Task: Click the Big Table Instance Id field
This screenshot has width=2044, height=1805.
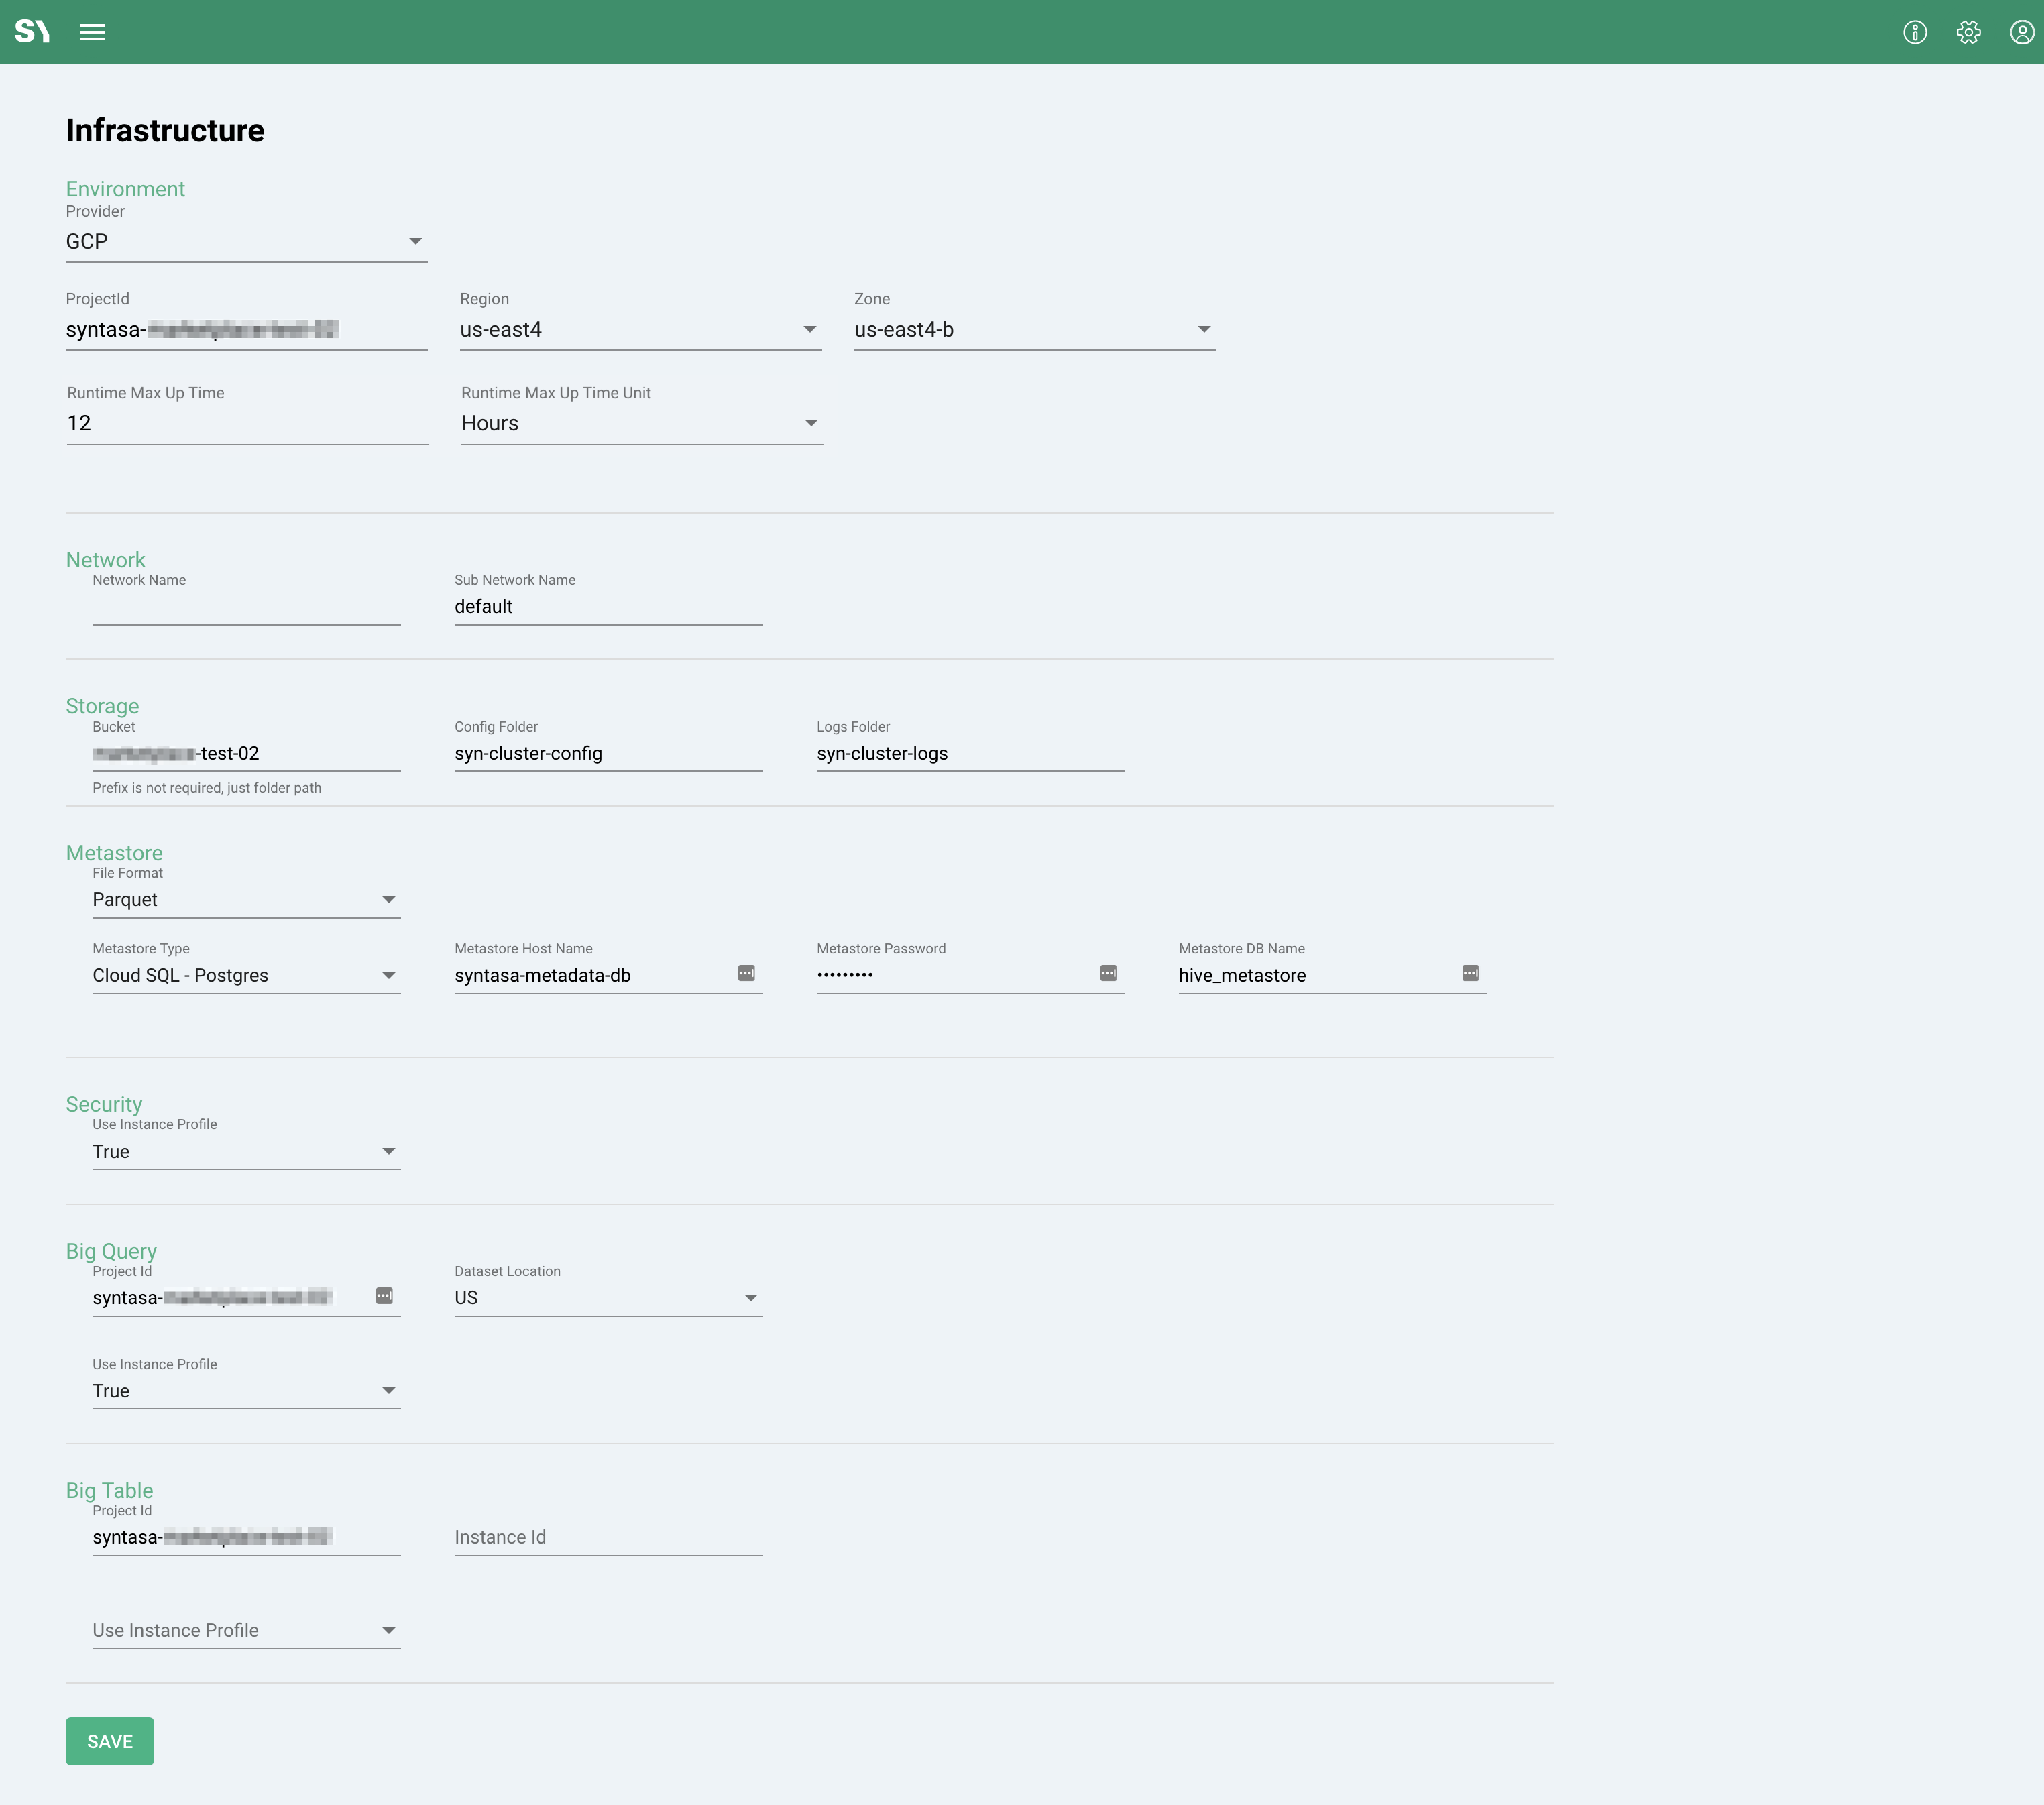Action: point(608,1538)
